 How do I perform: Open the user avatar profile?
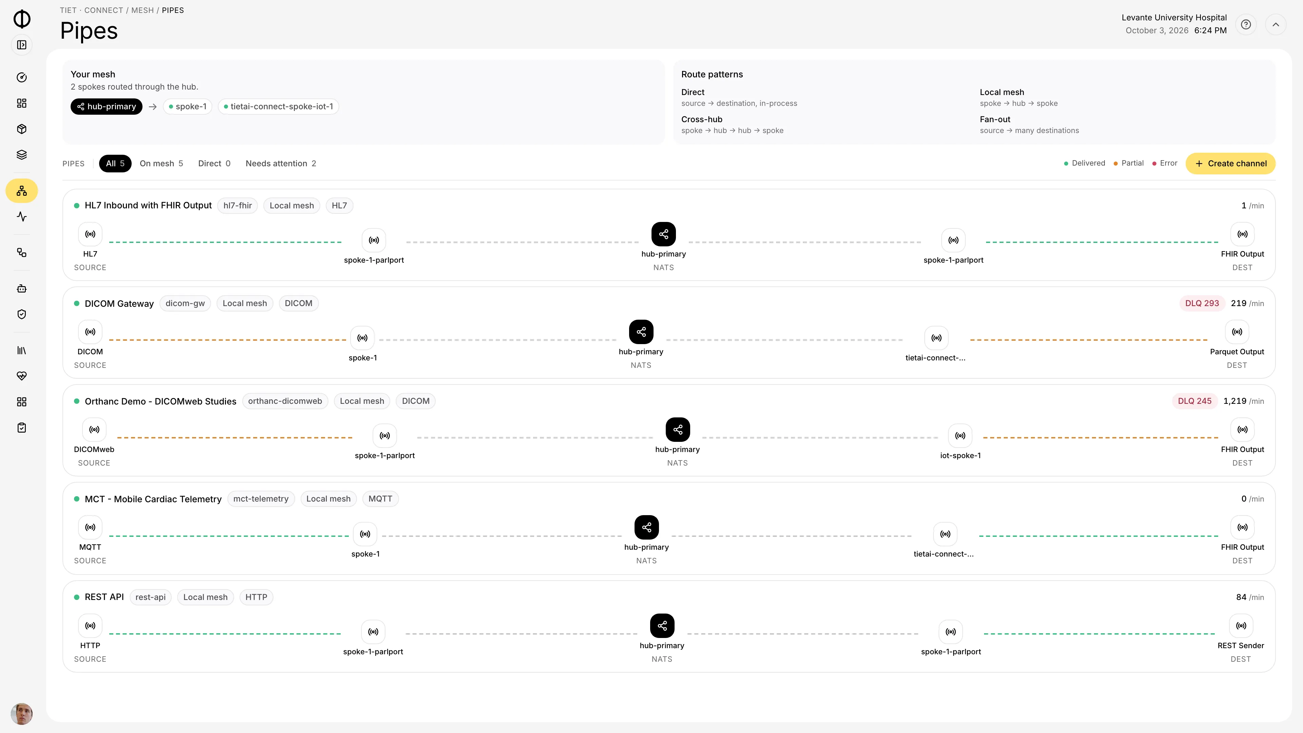coord(22,714)
